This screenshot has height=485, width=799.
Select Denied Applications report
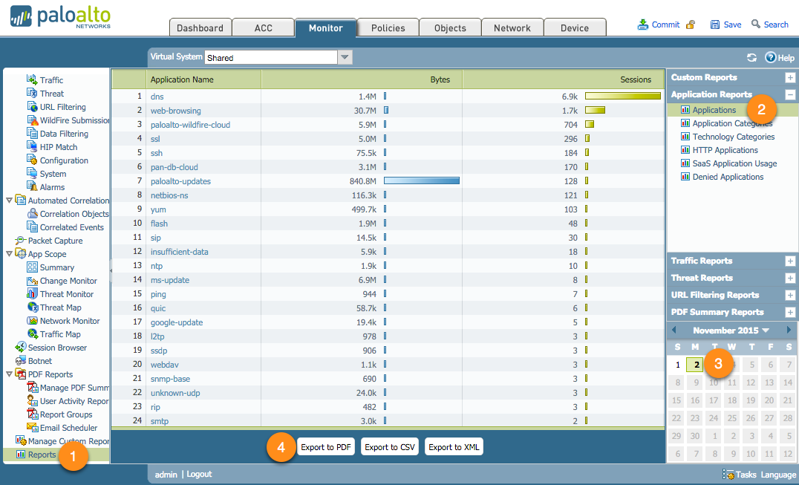[x=728, y=177]
